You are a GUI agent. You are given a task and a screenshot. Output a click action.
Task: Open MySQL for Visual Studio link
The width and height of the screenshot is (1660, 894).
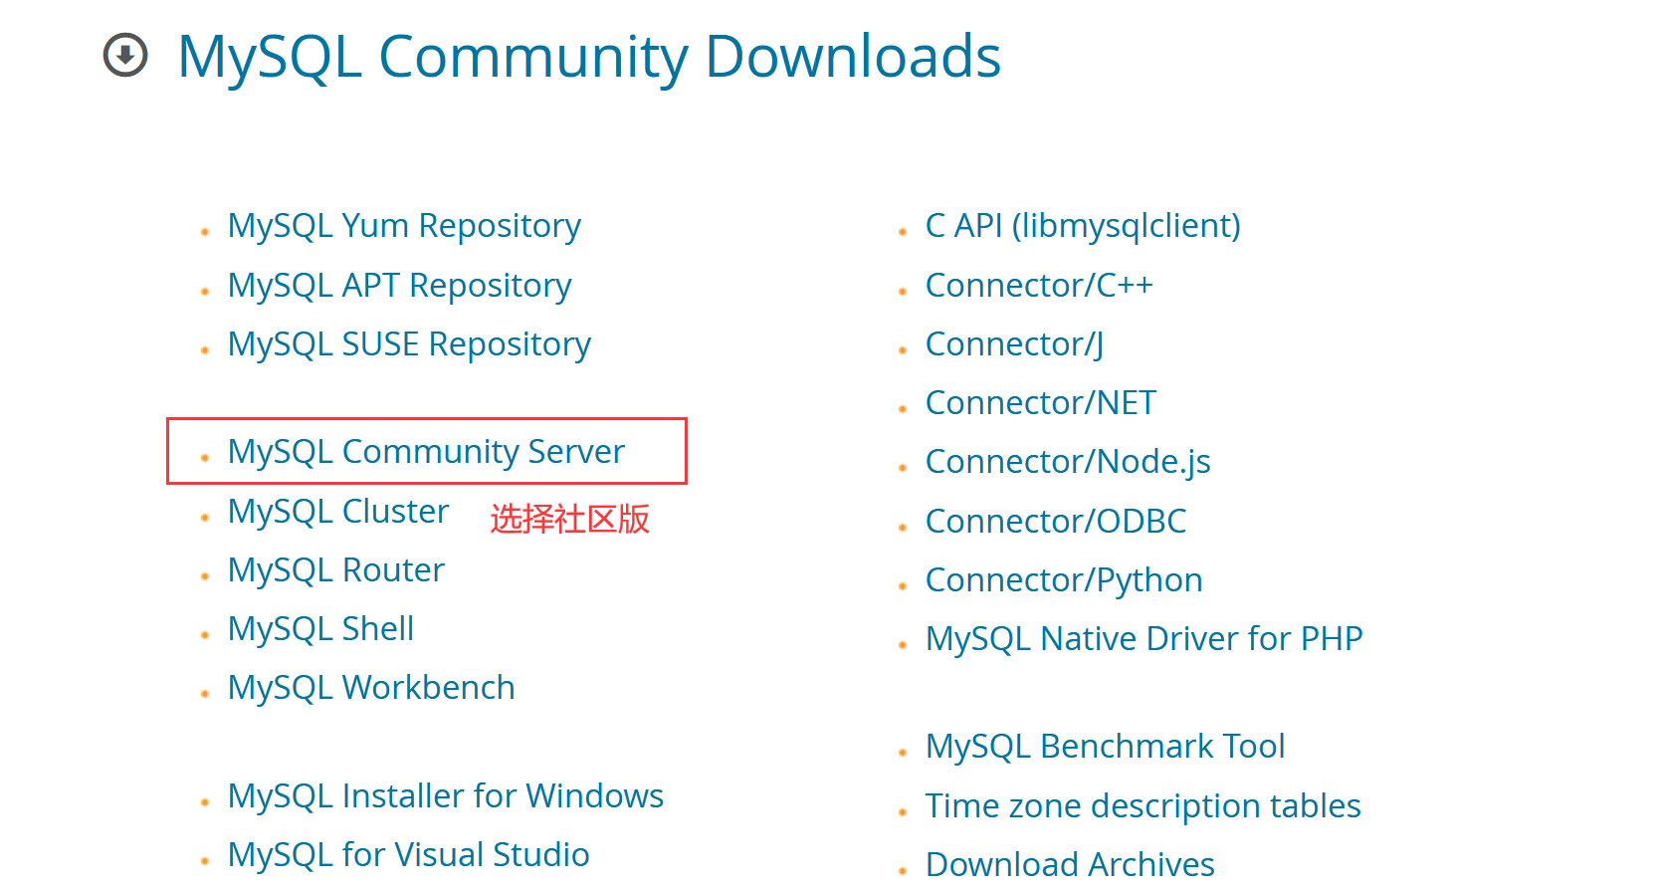[408, 855]
